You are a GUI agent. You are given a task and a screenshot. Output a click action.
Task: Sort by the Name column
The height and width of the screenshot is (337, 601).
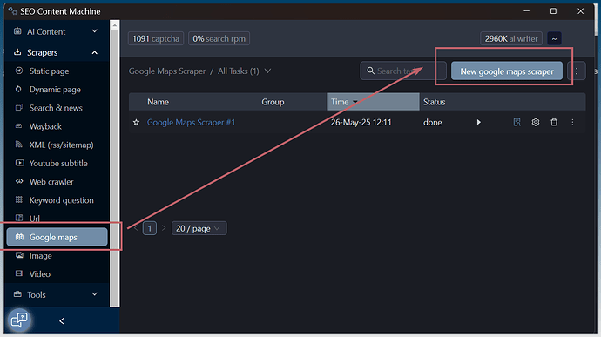click(x=158, y=102)
